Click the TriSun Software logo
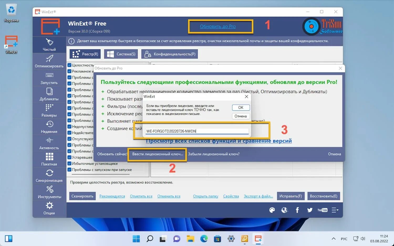 (323, 26)
